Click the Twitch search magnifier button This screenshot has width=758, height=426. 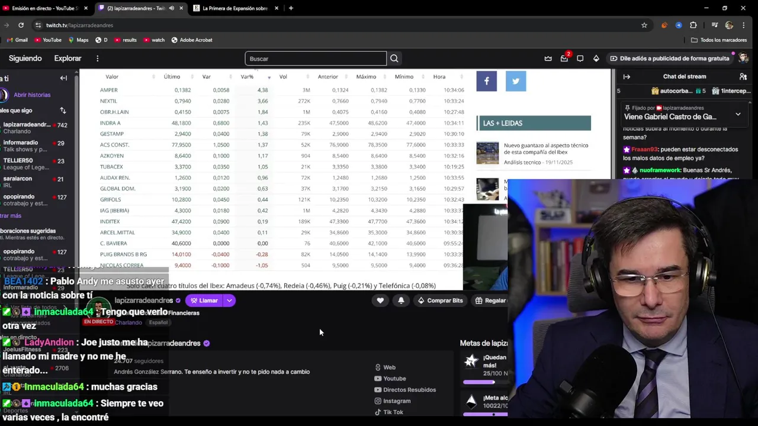click(394, 59)
